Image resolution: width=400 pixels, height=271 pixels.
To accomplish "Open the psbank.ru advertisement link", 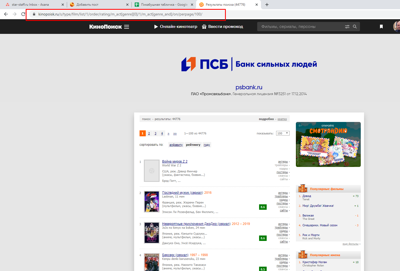I will tap(249, 87).
